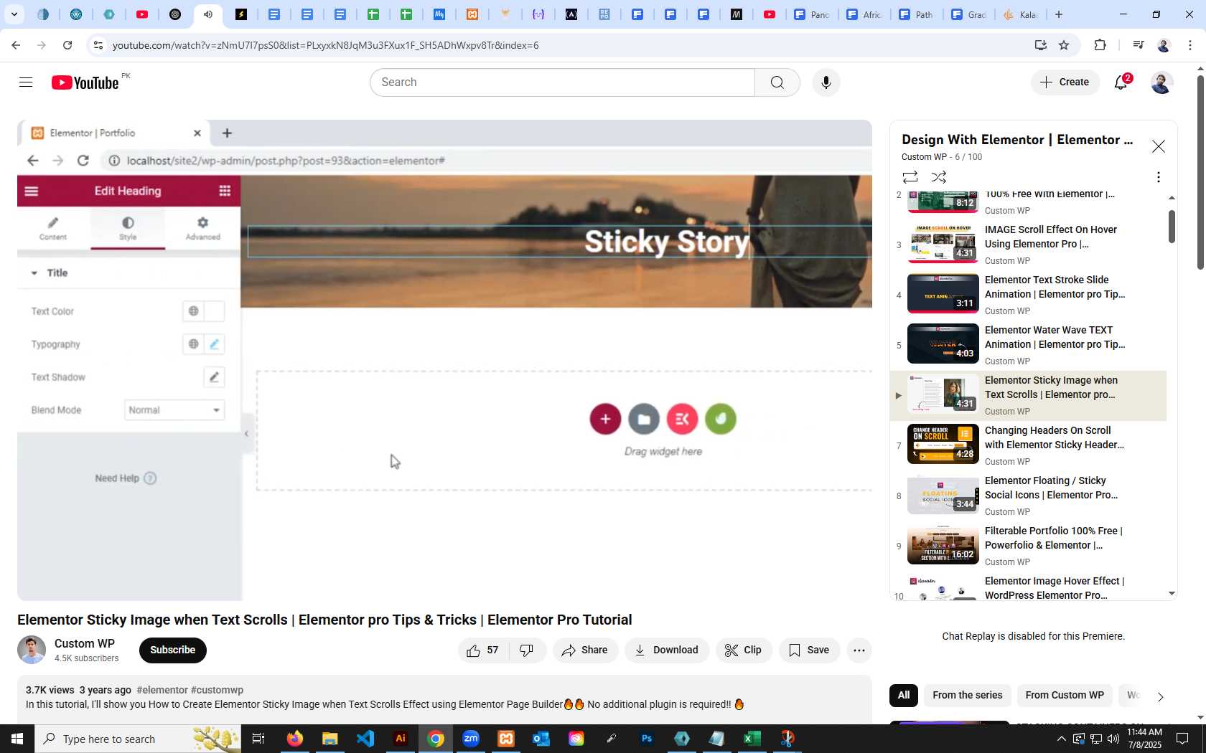The height and width of the screenshot is (753, 1206).
Task: Open more actions ellipsis below video
Action: coord(859,650)
